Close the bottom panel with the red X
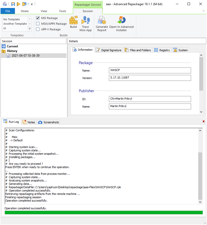The height and width of the screenshot is (225, 207). [x=204, y=122]
